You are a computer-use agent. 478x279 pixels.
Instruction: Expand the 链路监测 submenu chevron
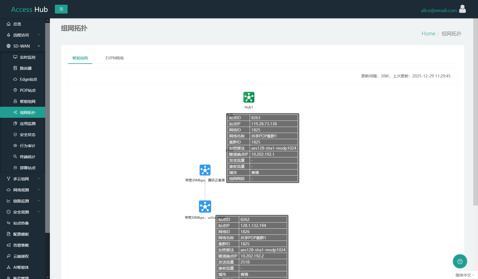point(39,201)
